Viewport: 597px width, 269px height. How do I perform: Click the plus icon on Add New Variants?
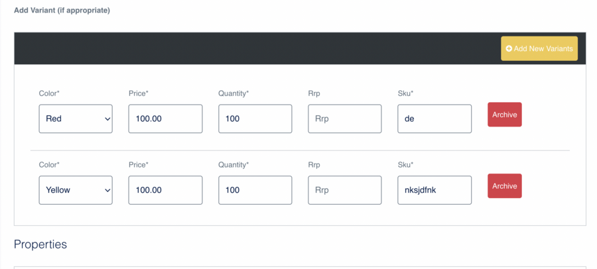coord(509,49)
